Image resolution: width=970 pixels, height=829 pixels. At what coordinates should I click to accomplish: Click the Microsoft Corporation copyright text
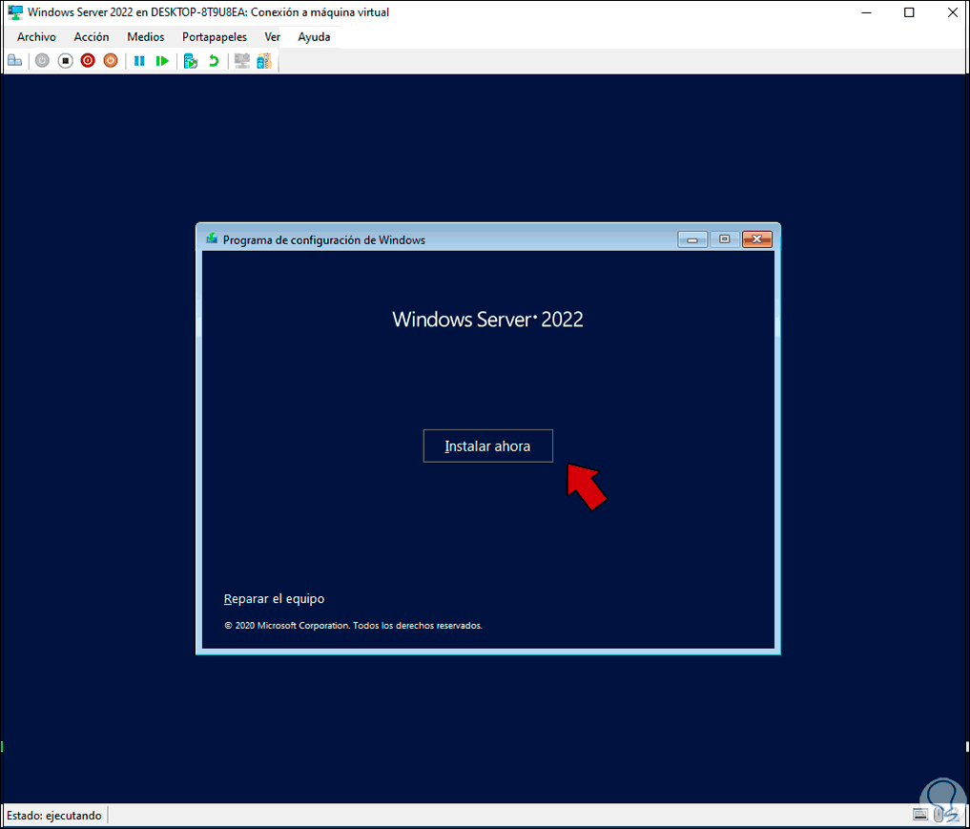353,626
